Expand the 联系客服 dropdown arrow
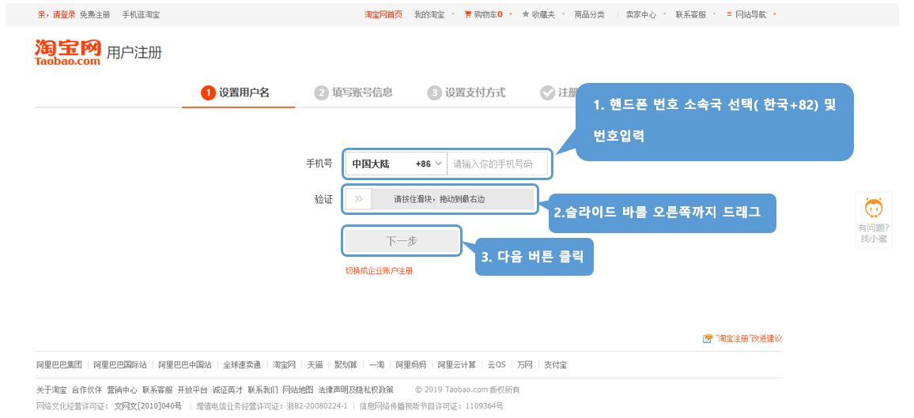 click(715, 14)
